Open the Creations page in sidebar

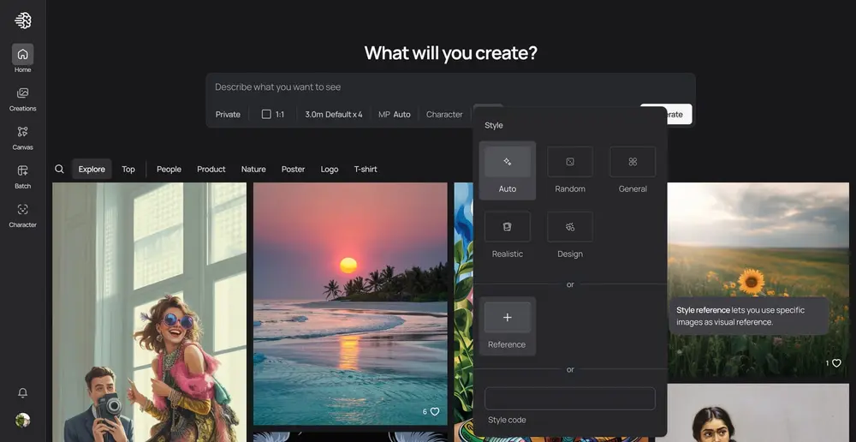22,99
